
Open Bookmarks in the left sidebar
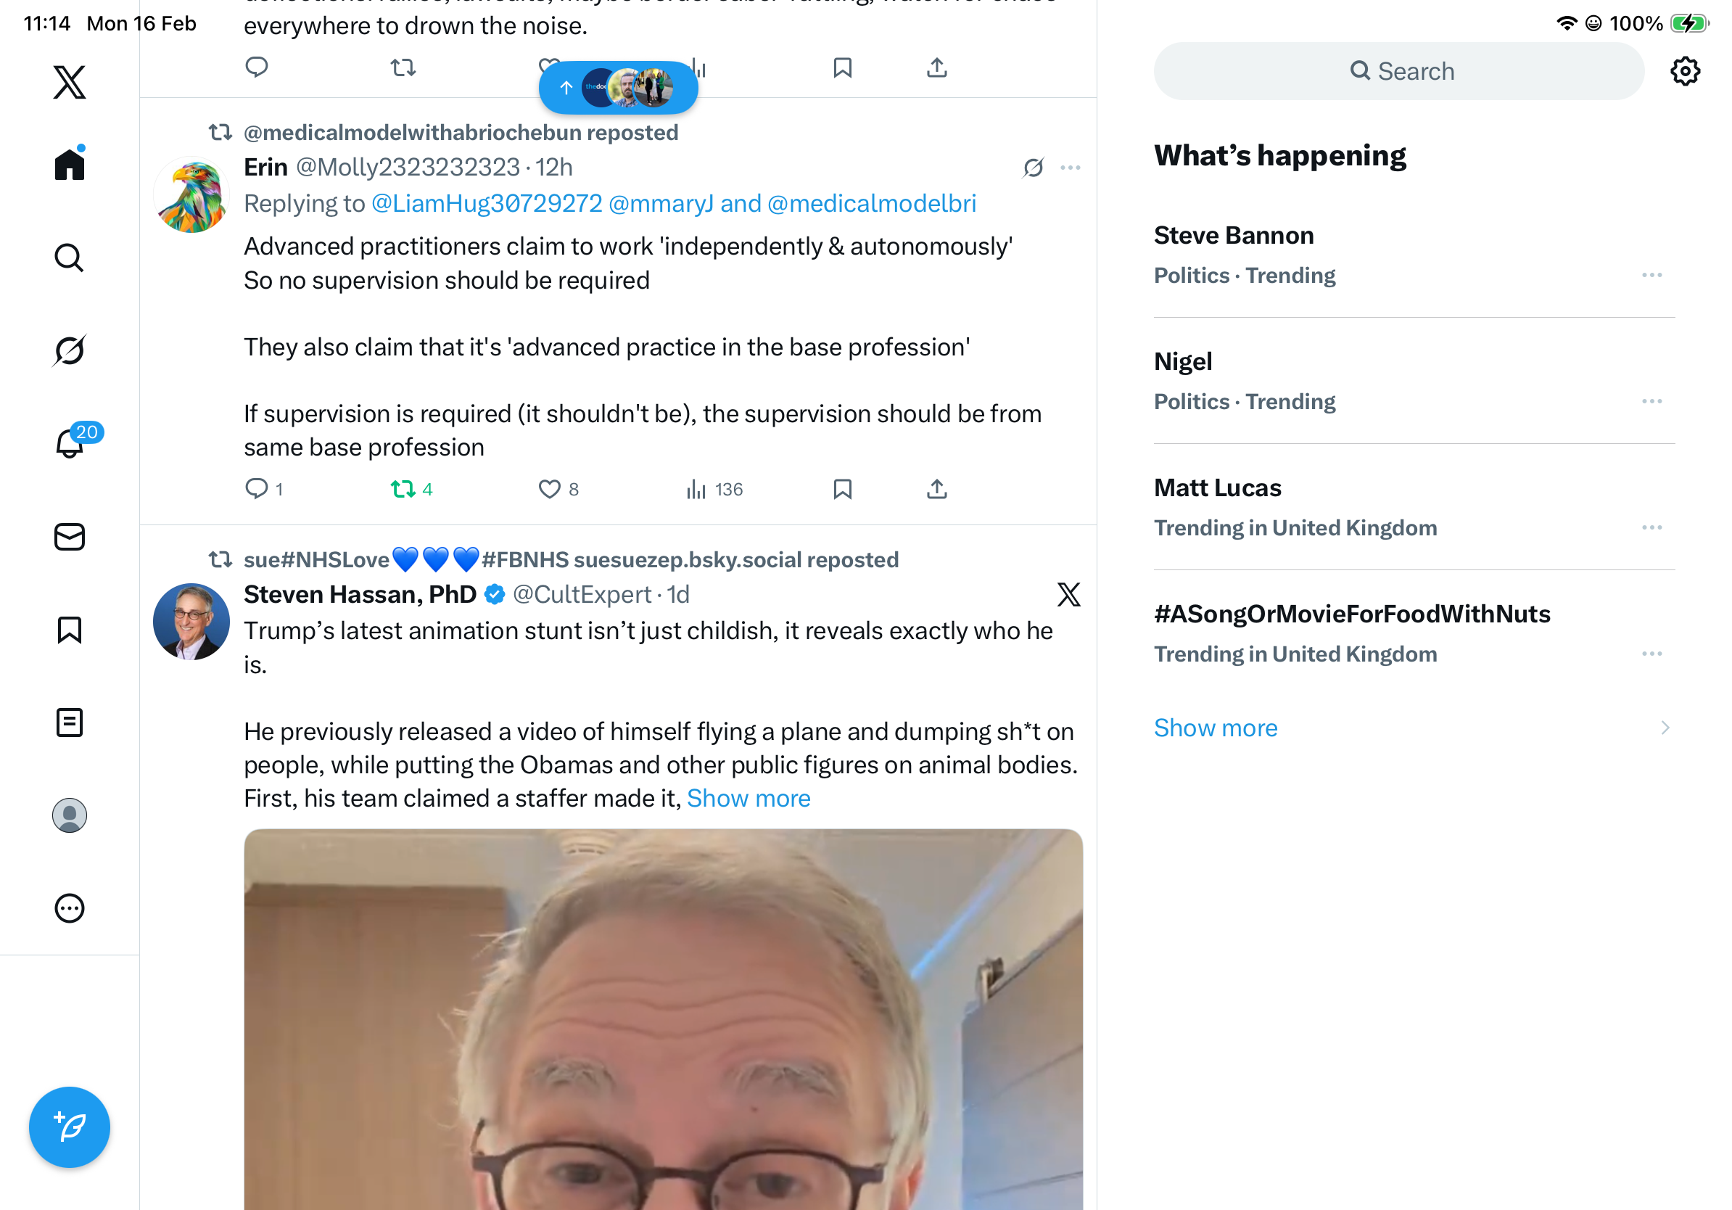click(70, 629)
